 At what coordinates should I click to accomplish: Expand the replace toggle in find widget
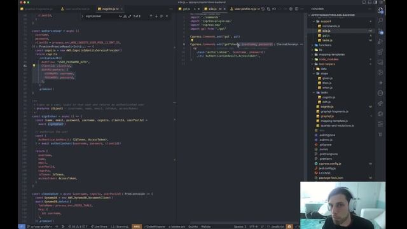83,17
